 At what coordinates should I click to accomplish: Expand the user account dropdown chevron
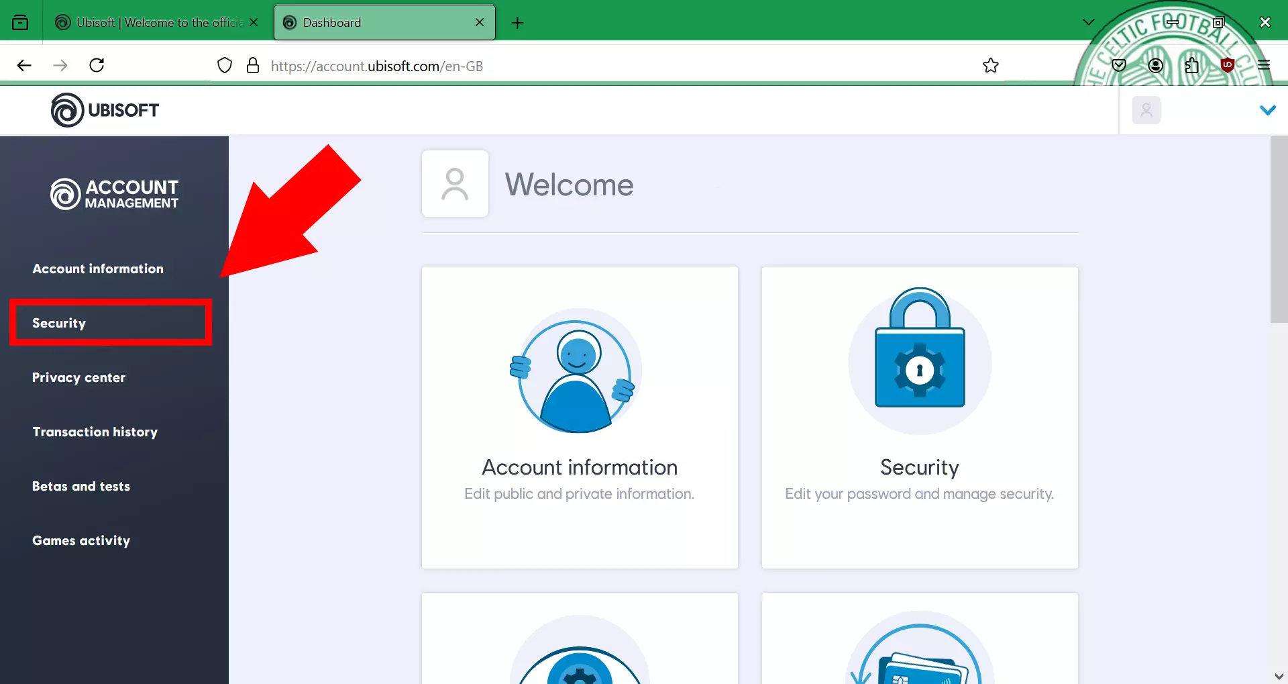pos(1267,110)
